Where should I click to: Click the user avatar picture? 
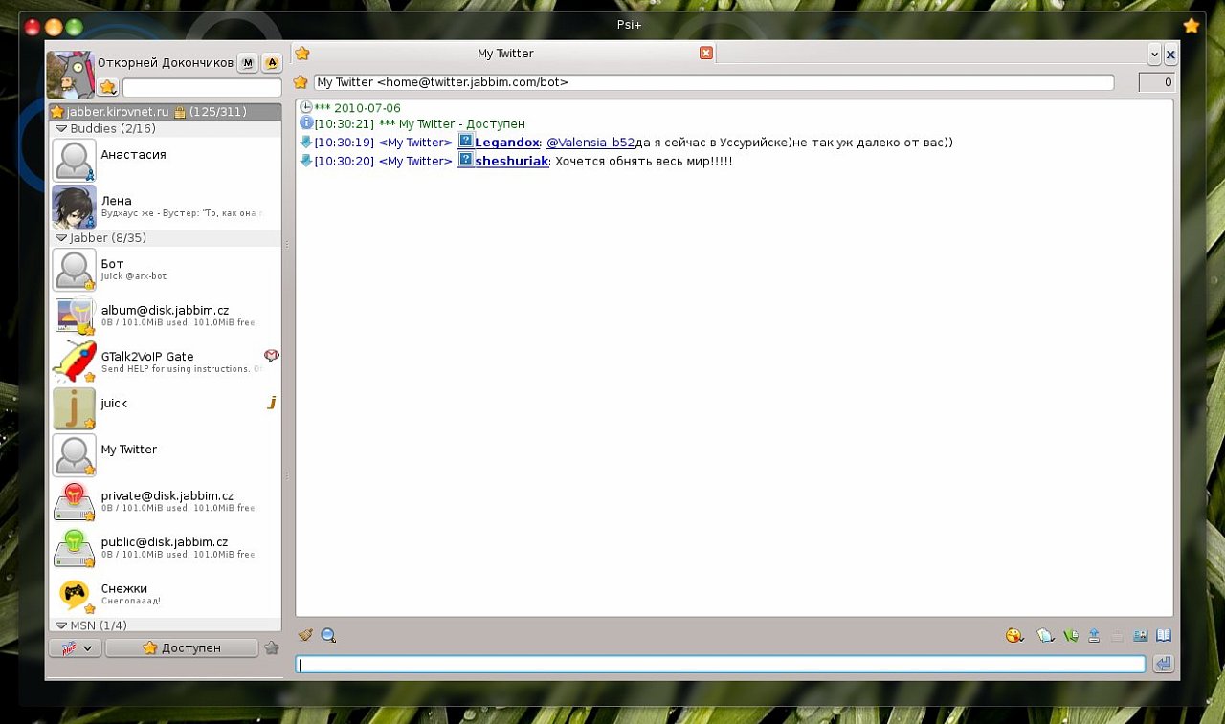pyautogui.click(x=70, y=75)
